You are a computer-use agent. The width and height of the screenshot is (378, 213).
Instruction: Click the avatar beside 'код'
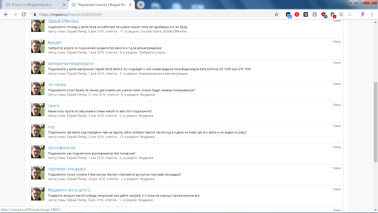point(38,131)
